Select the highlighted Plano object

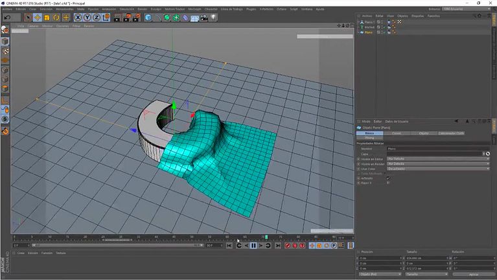(x=368, y=32)
